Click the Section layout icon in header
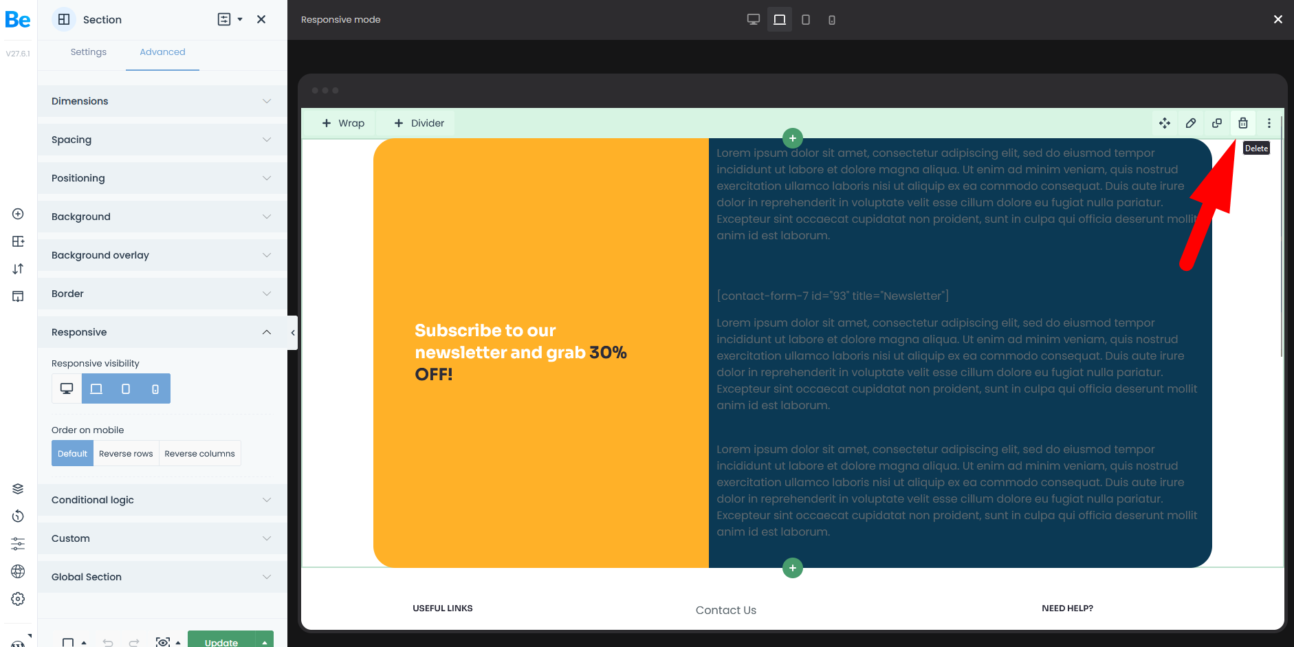Image resolution: width=1294 pixels, height=647 pixels. (x=64, y=19)
